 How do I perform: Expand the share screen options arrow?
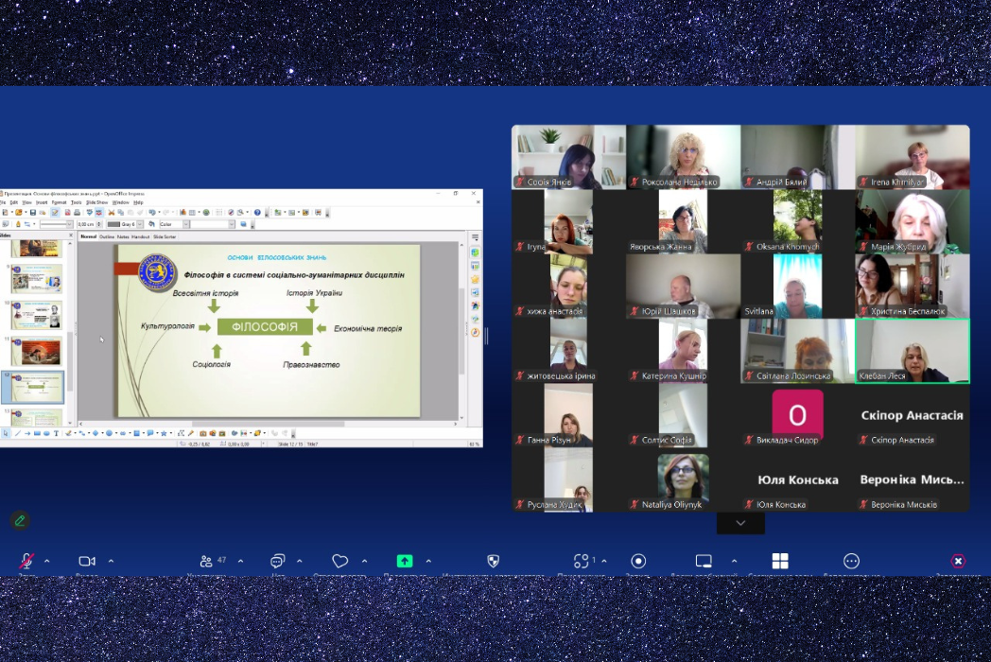428,561
